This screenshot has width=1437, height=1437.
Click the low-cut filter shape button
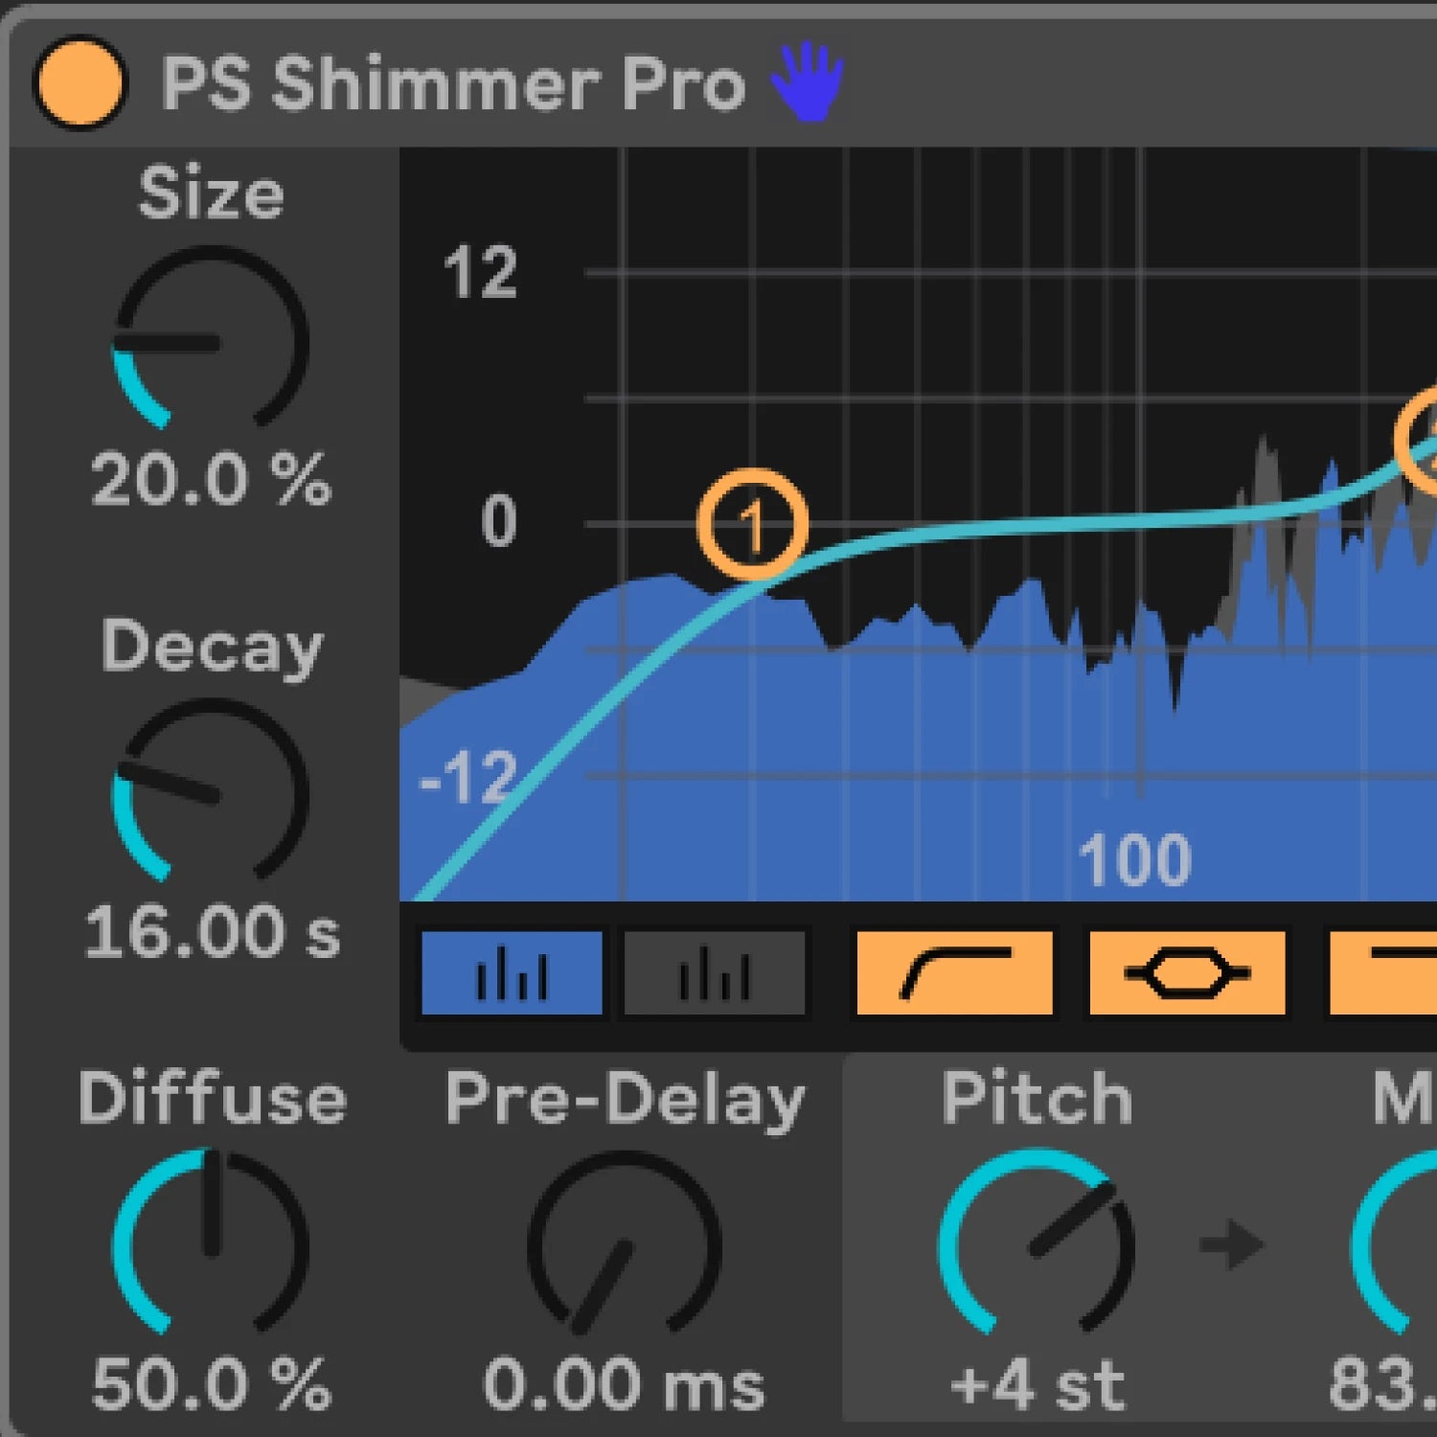pos(954,973)
